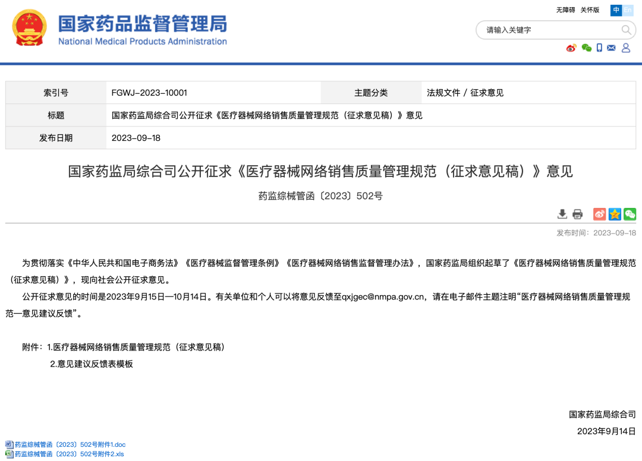Click the mobile phone icon in header

coord(600,48)
